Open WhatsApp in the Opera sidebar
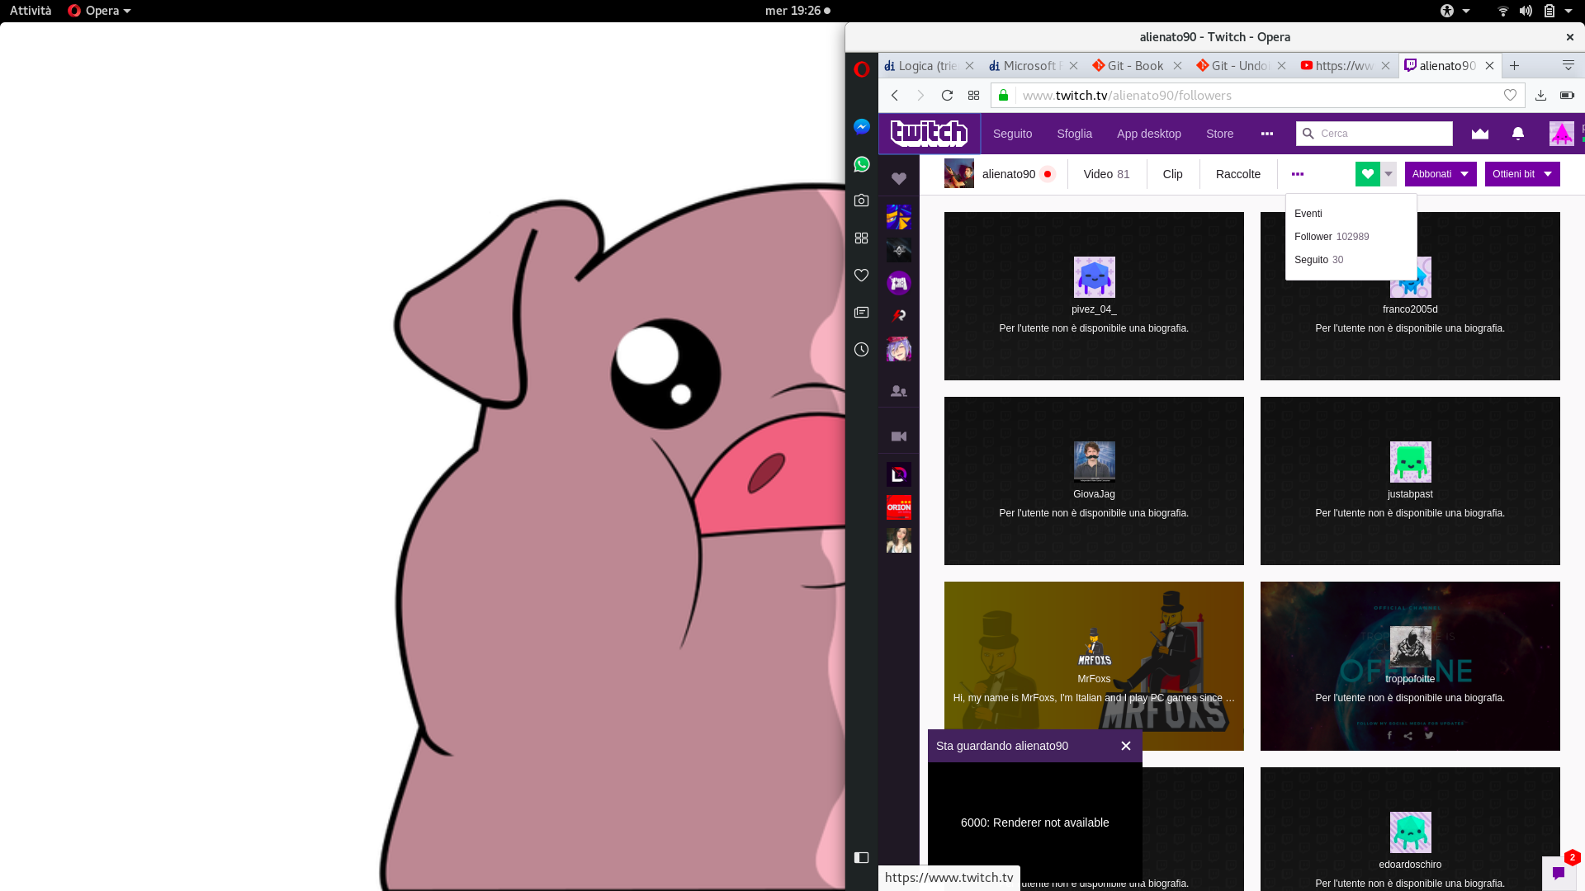The height and width of the screenshot is (891, 1585). coord(861,164)
